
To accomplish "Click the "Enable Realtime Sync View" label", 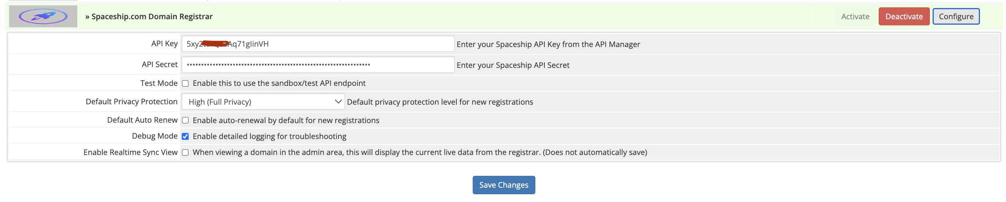I will 130,153.
